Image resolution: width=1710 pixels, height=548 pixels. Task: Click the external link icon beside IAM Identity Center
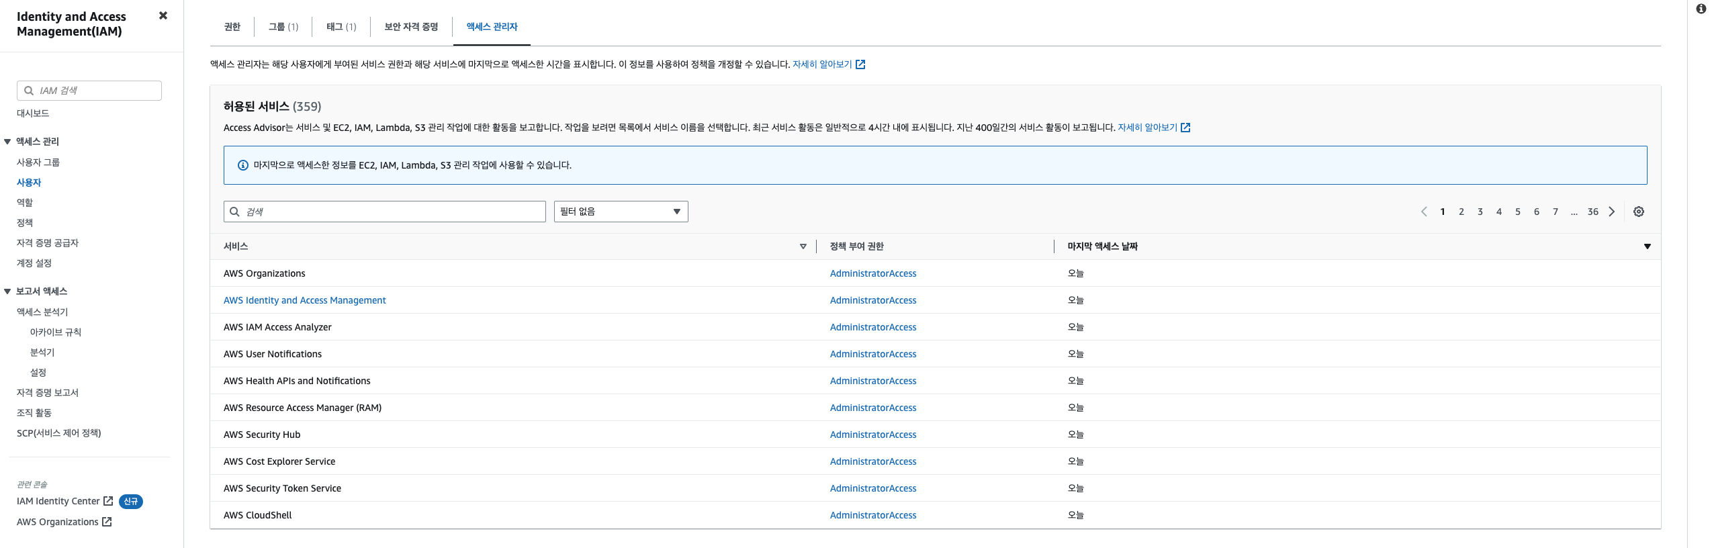click(x=108, y=501)
